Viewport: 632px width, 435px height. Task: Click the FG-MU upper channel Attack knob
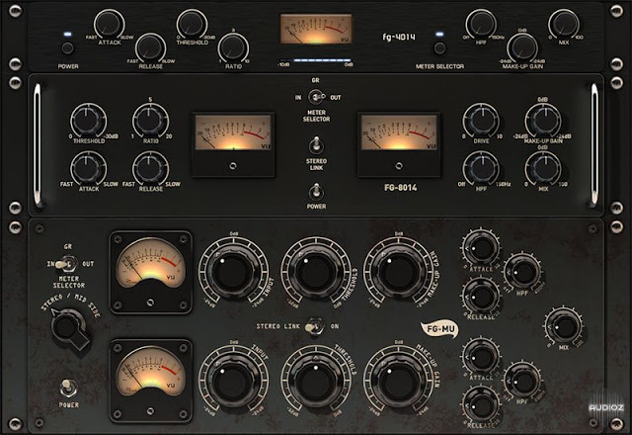[x=481, y=248]
